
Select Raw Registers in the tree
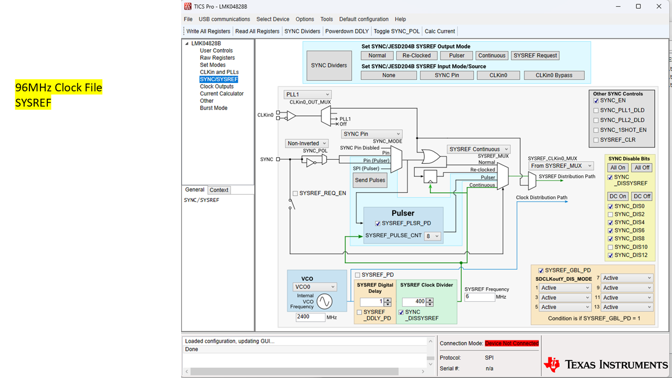(217, 58)
